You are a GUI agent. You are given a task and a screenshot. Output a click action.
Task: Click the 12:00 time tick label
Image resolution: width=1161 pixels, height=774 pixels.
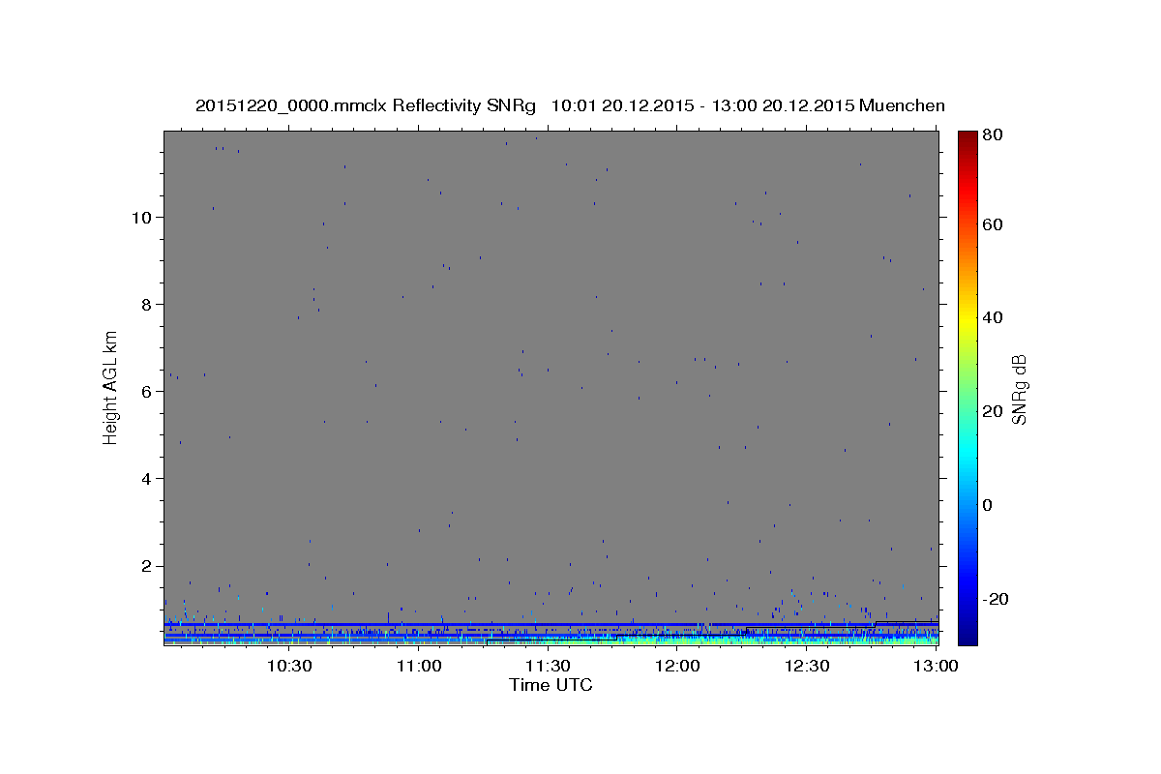point(677,666)
